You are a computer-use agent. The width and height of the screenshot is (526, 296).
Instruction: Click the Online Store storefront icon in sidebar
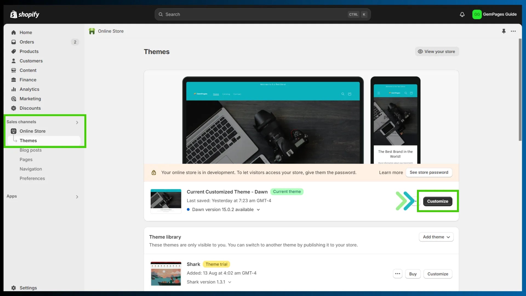[13, 131]
